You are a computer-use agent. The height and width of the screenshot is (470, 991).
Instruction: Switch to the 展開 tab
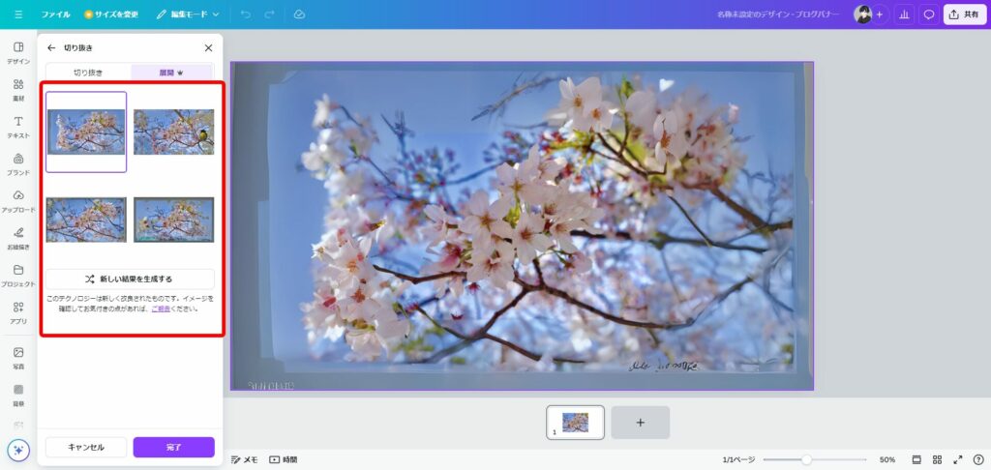click(171, 73)
